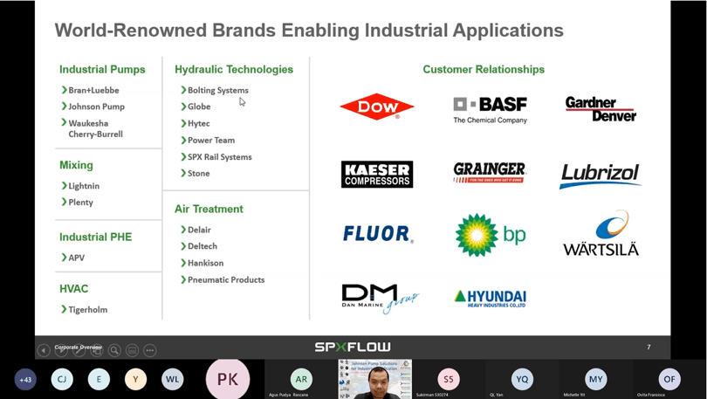The height and width of the screenshot is (399, 707).
Task: Select Qi, Yan's YQ avatar
Action: click(x=522, y=379)
